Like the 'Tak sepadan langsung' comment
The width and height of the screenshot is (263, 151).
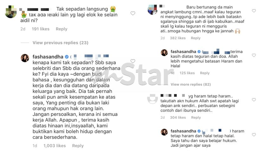pyautogui.click(x=133, y=13)
